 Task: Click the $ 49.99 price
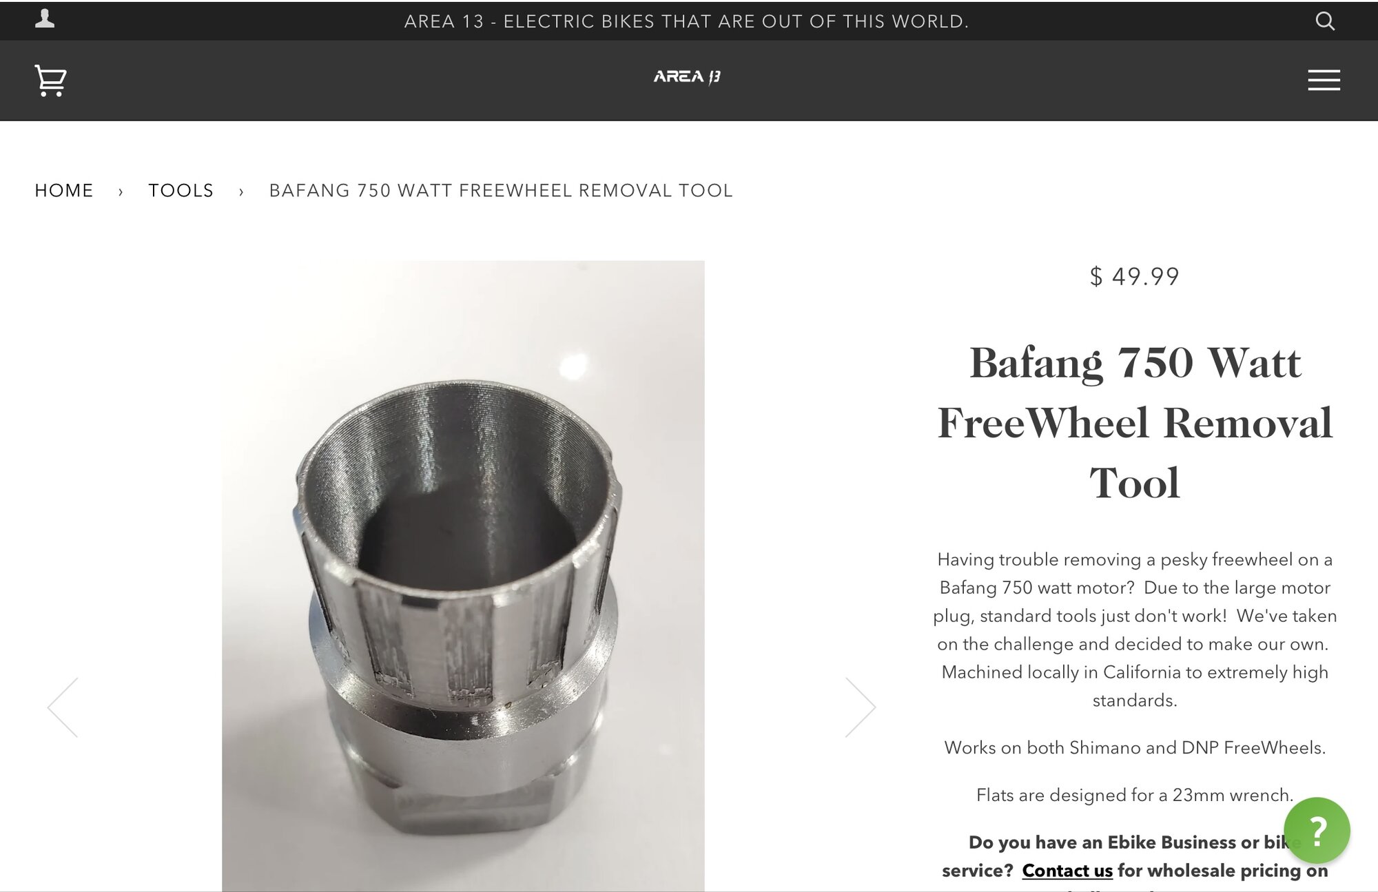coord(1135,277)
